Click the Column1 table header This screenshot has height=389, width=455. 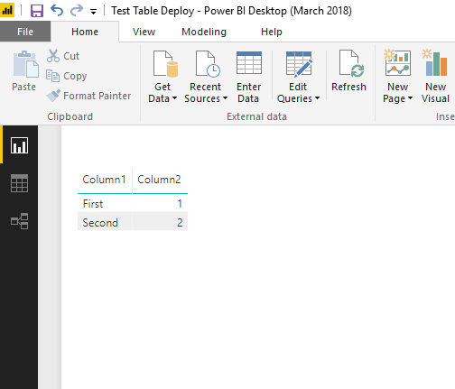pos(105,180)
